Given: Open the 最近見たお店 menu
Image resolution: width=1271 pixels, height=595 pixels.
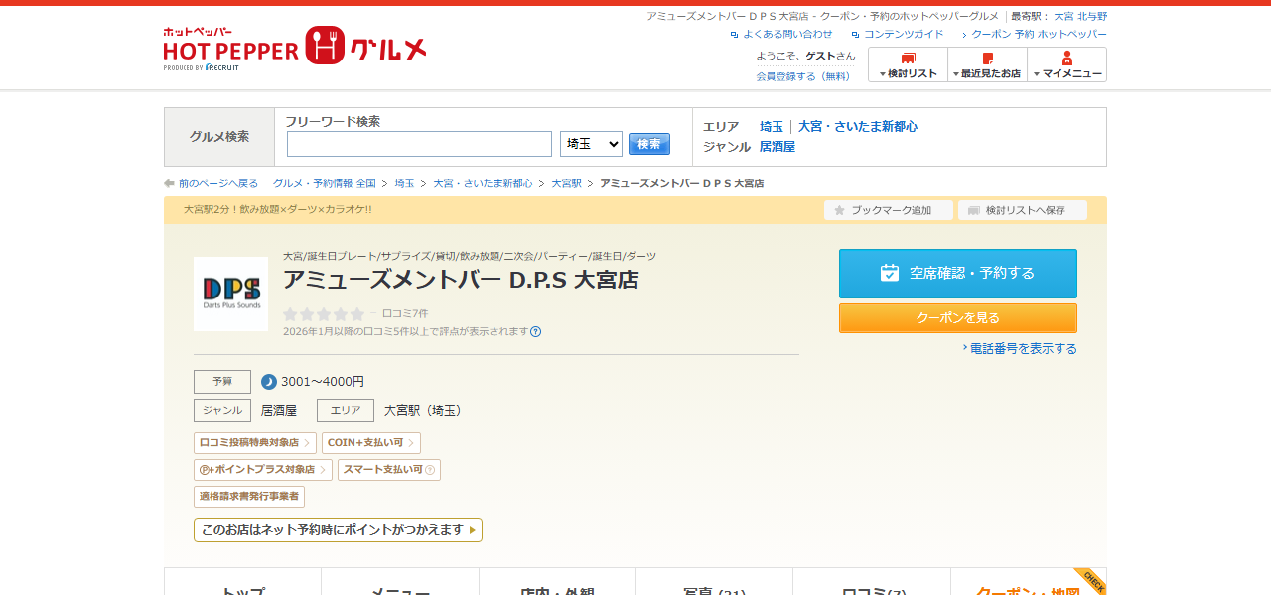Looking at the screenshot, I should click(987, 64).
